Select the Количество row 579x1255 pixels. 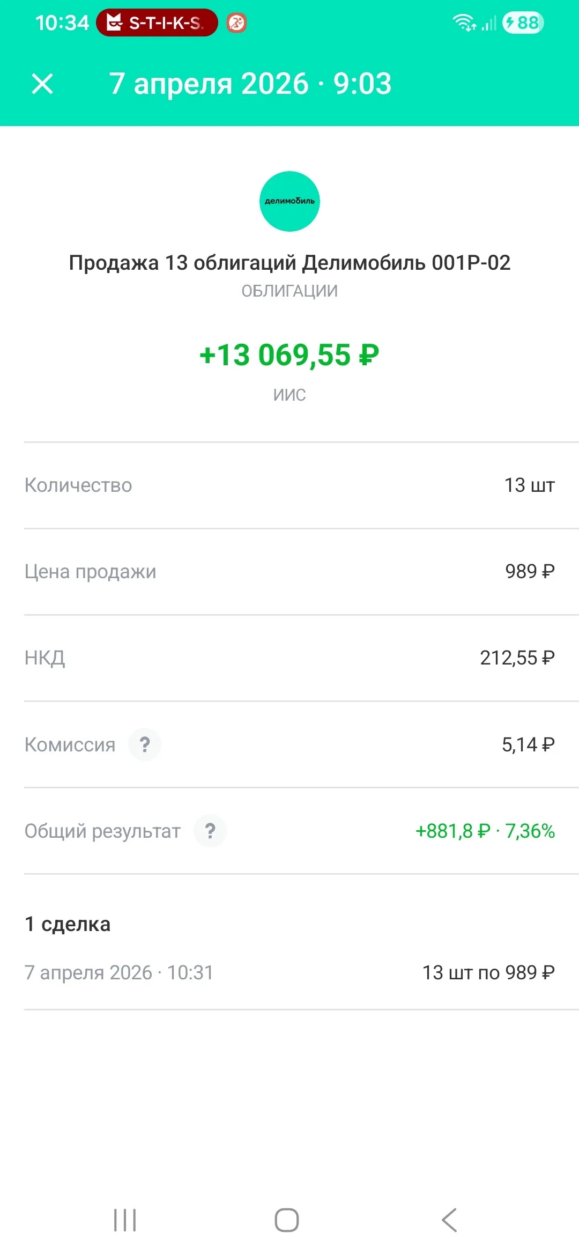click(x=289, y=485)
